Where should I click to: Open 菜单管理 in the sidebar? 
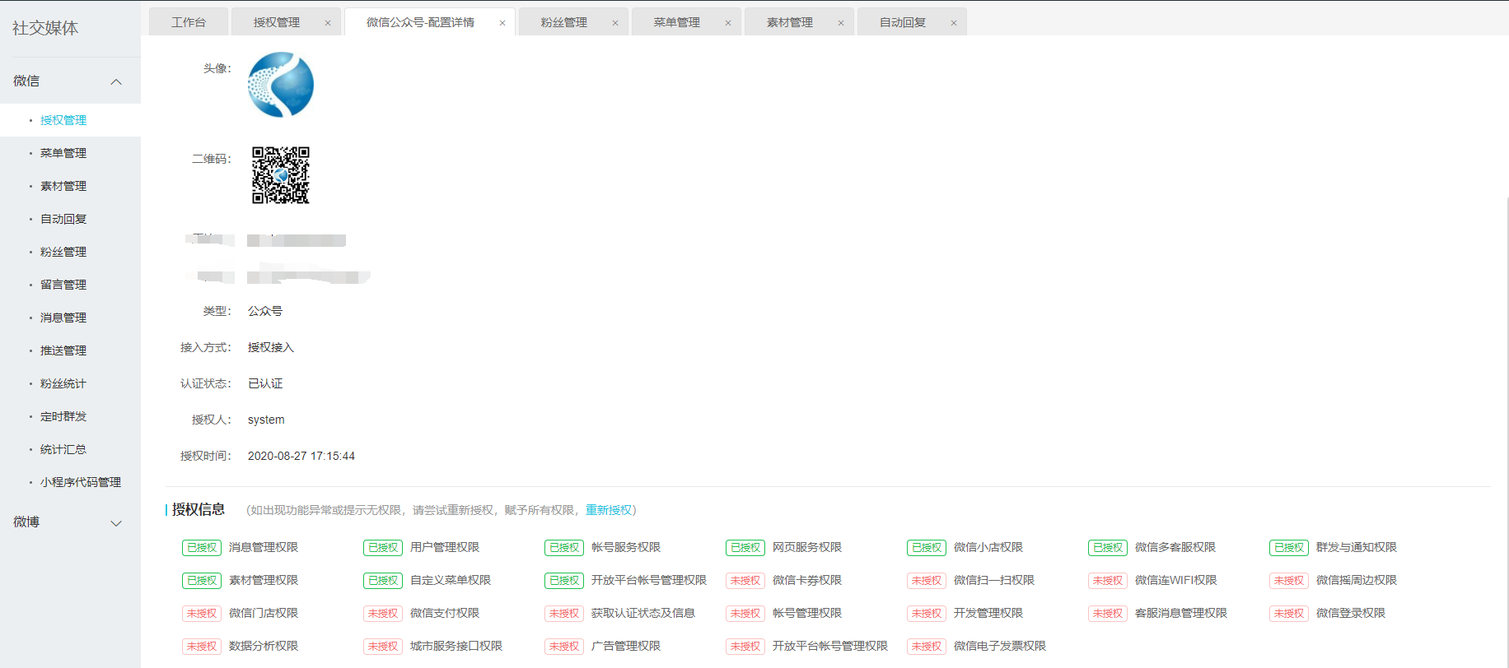tap(63, 153)
